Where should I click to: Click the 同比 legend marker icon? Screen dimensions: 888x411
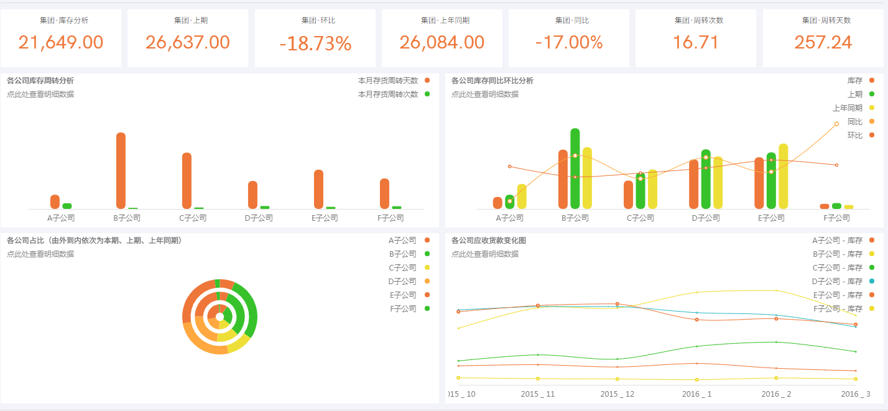[x=873, y=121]
